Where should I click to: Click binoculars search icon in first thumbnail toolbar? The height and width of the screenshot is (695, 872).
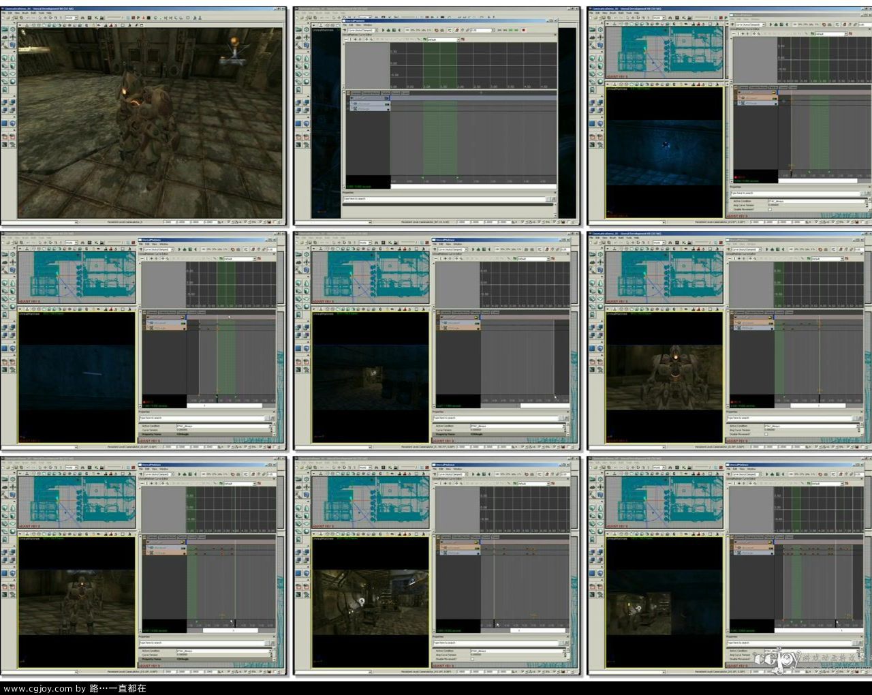coord(82,18)
